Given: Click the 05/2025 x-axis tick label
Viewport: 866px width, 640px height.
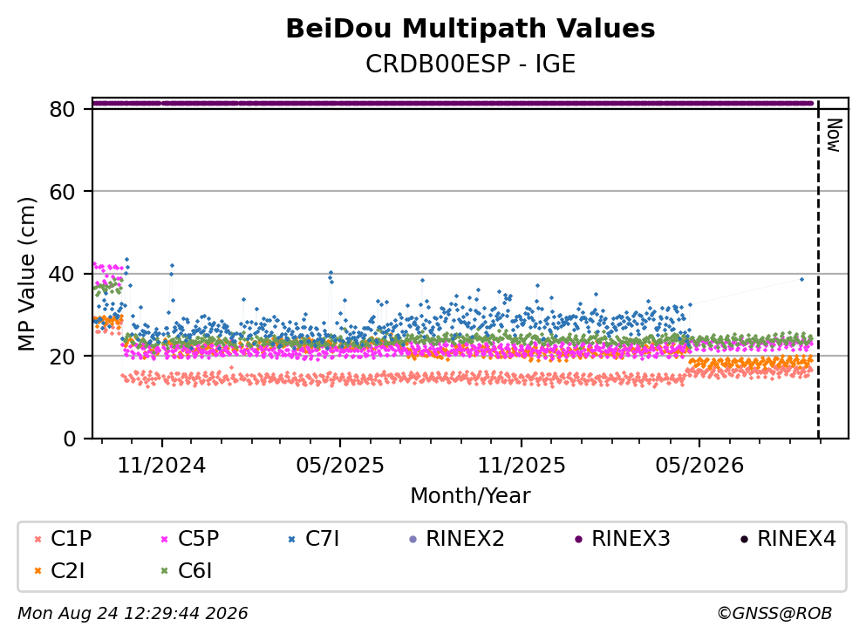Looking at the screenshot, I should [340, 466].
